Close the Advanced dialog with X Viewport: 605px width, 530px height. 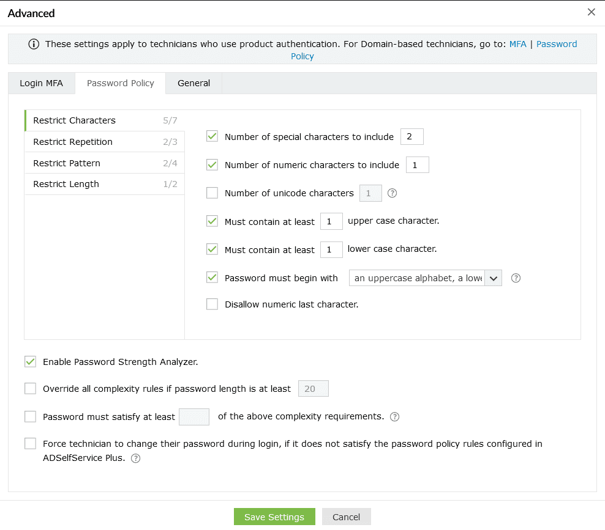tap(591, 12)
